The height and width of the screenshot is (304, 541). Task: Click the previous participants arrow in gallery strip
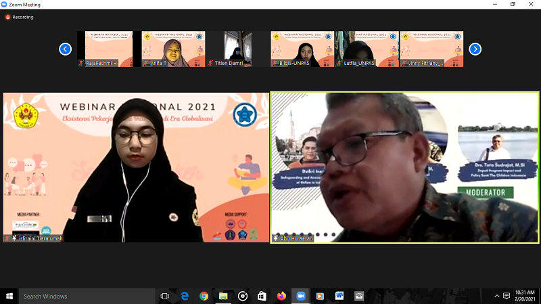[66, 49]
